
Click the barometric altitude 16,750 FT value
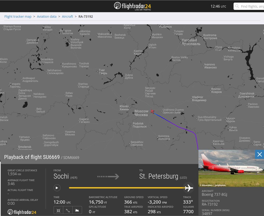[98, 202]
